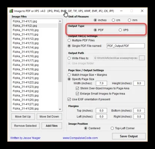Screen dimensions: 155x149
Task: Open the browse folder button
Action: pyautogui.click(x=142, y=58)
